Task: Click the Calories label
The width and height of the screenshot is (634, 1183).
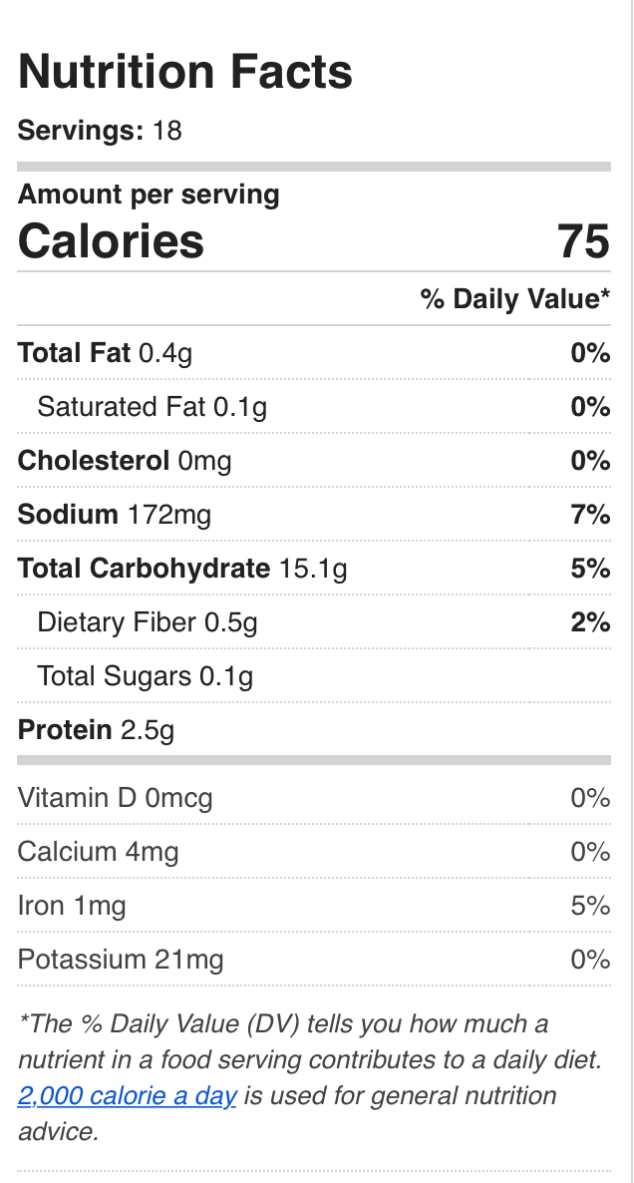Action: coord(111,241)
